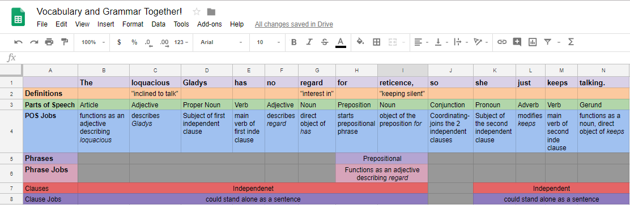The image size is (630, 205).
Task: Select the merged 'Prepositional' cell
Action: coord(382,159)
